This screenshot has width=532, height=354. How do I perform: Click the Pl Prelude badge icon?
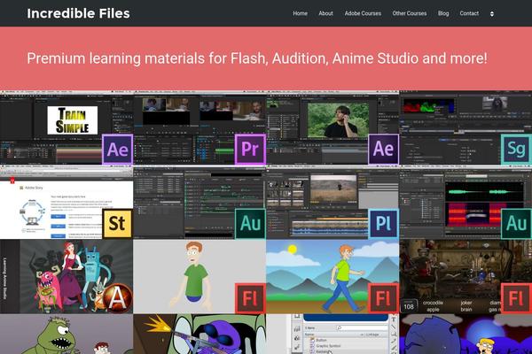(383, 224)
